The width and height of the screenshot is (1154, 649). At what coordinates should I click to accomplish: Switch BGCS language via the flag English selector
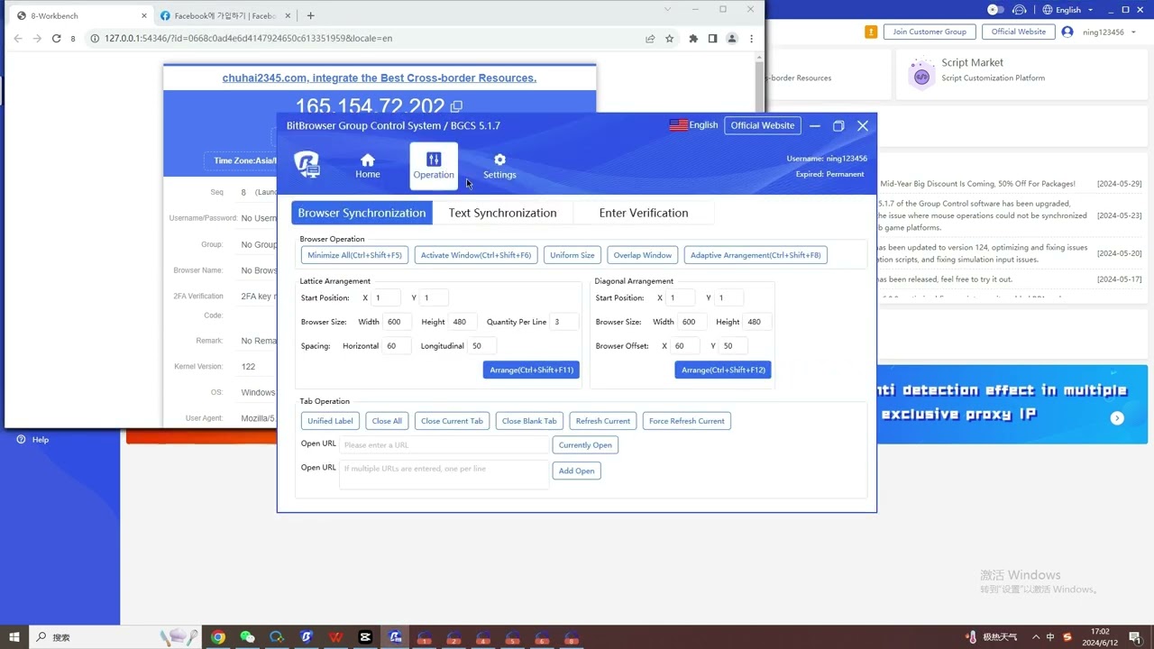click(693, 125)
